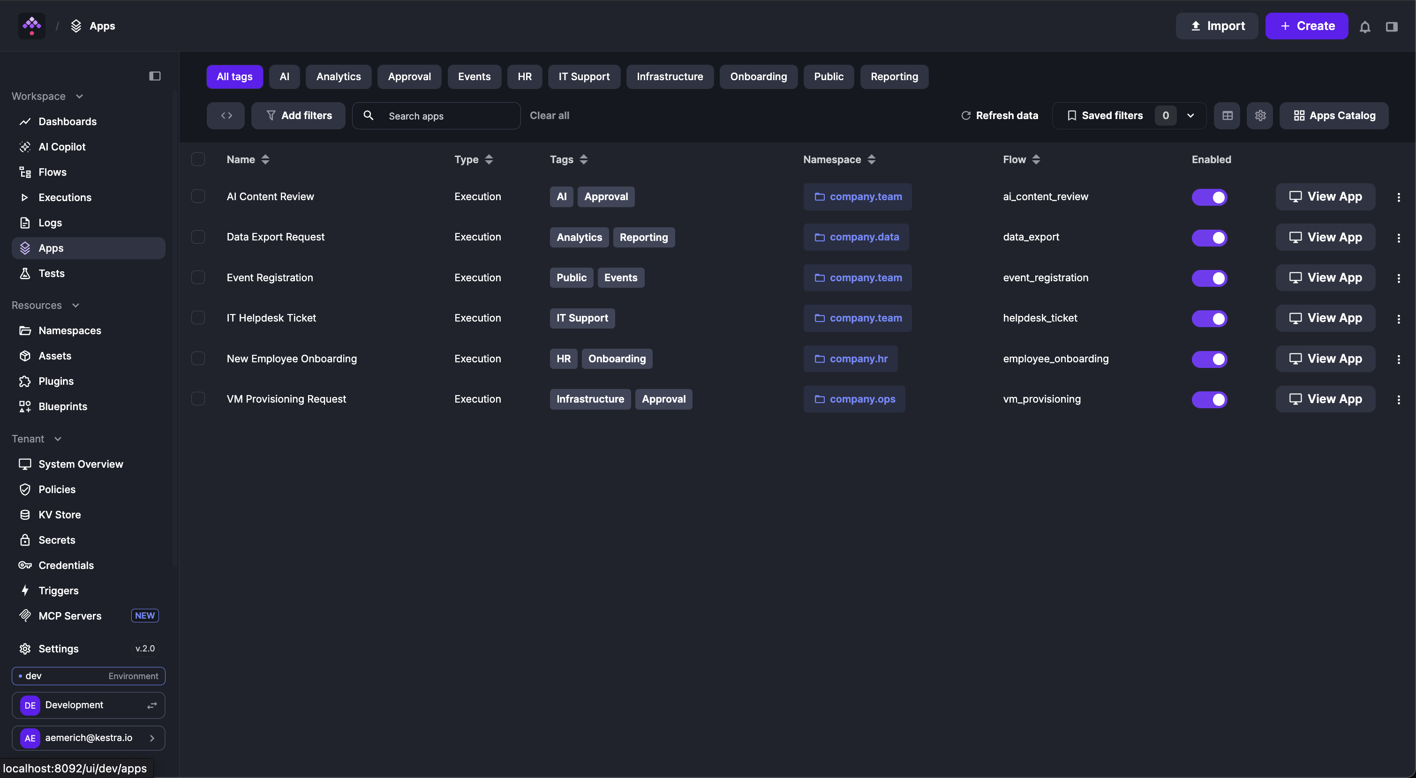Switch the Development tenant
Screen dimensions: 1416x778
88,705
